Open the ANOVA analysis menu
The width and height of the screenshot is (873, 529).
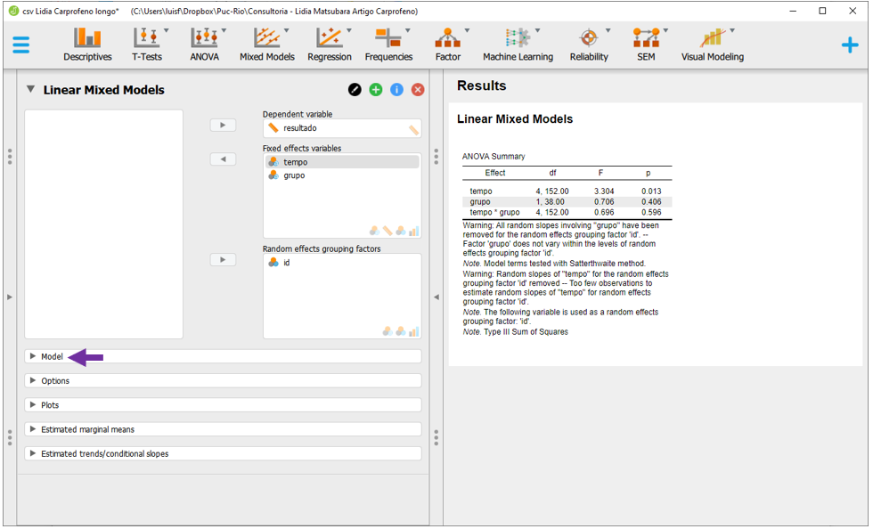click(205, 44)
